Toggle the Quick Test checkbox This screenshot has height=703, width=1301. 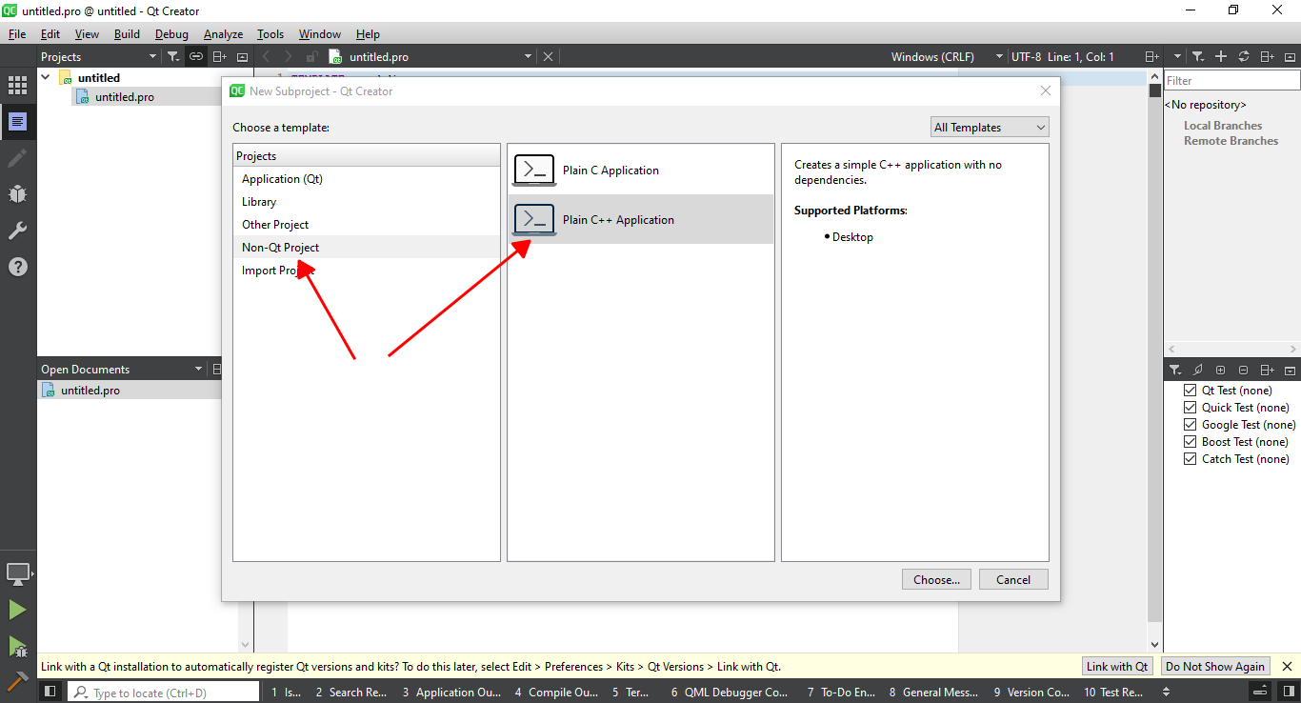pyautogui.click(x=1190, y=408)
